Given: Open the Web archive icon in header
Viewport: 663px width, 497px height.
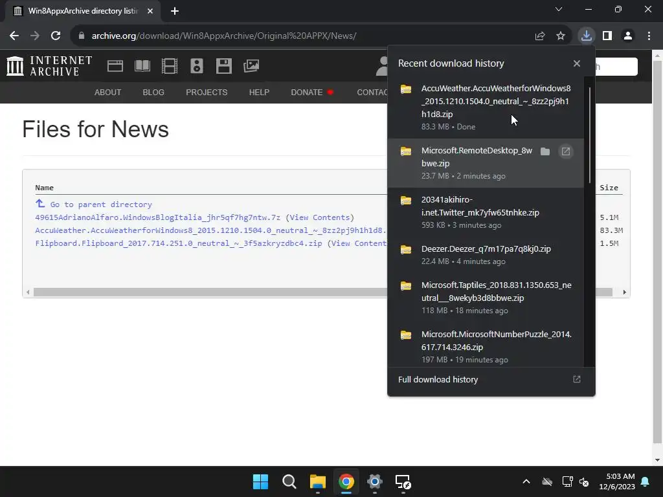Looking at the screenshot, I should 115,66.
